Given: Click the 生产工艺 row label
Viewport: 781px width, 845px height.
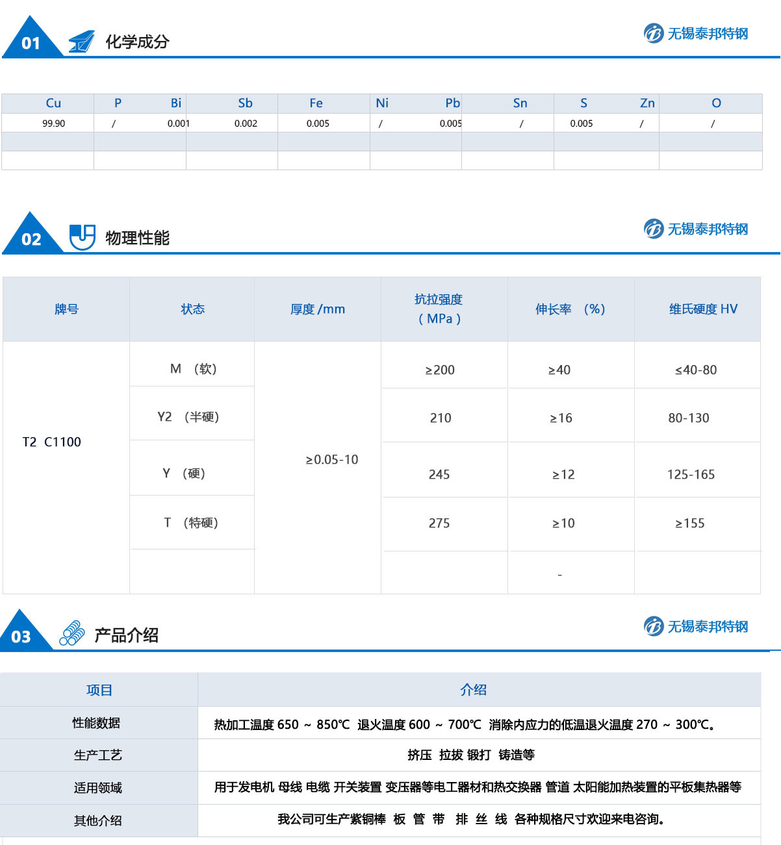Looking at the screenshot, I should [x=97, y=755].
